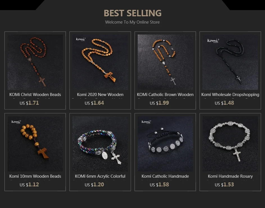The width and height of the screenshot is (265, 208).
Task: View the KOMi Catholic Brown Wooden rosary image
Action: tap(165, 62)
